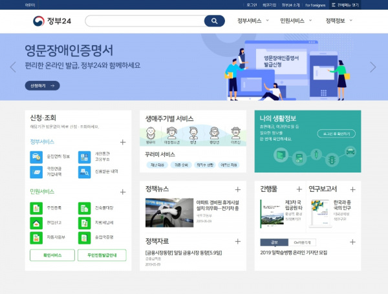Viewport: 388px width, 294px height.
Task: Open the national pension blue icon
Action: (36, 172)
